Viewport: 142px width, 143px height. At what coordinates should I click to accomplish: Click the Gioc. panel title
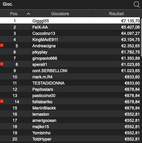pyautogui.click(x=8, y=4)
